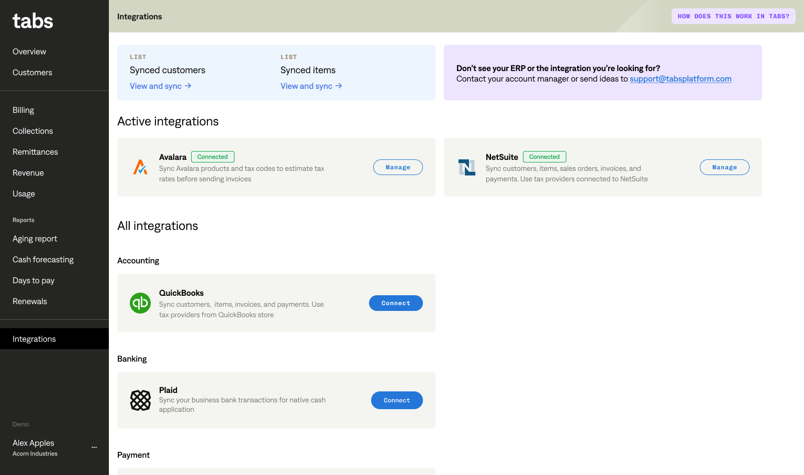
Task: Click the NetSuite logo icon
Action: [x=467, y=167]
